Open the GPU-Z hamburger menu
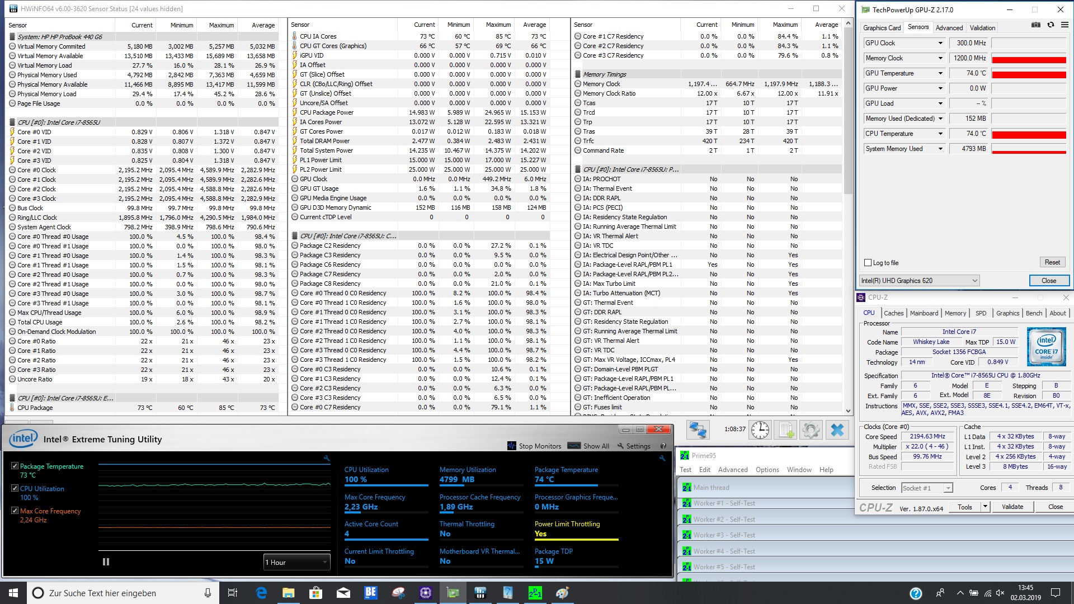Image resolution: width=1074 pixels, height=604 pixels. [x=1064, y=25]
